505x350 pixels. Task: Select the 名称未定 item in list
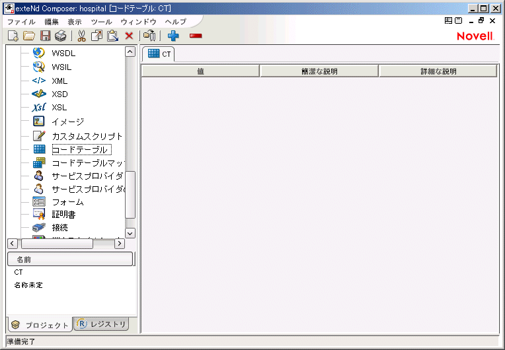28,285
